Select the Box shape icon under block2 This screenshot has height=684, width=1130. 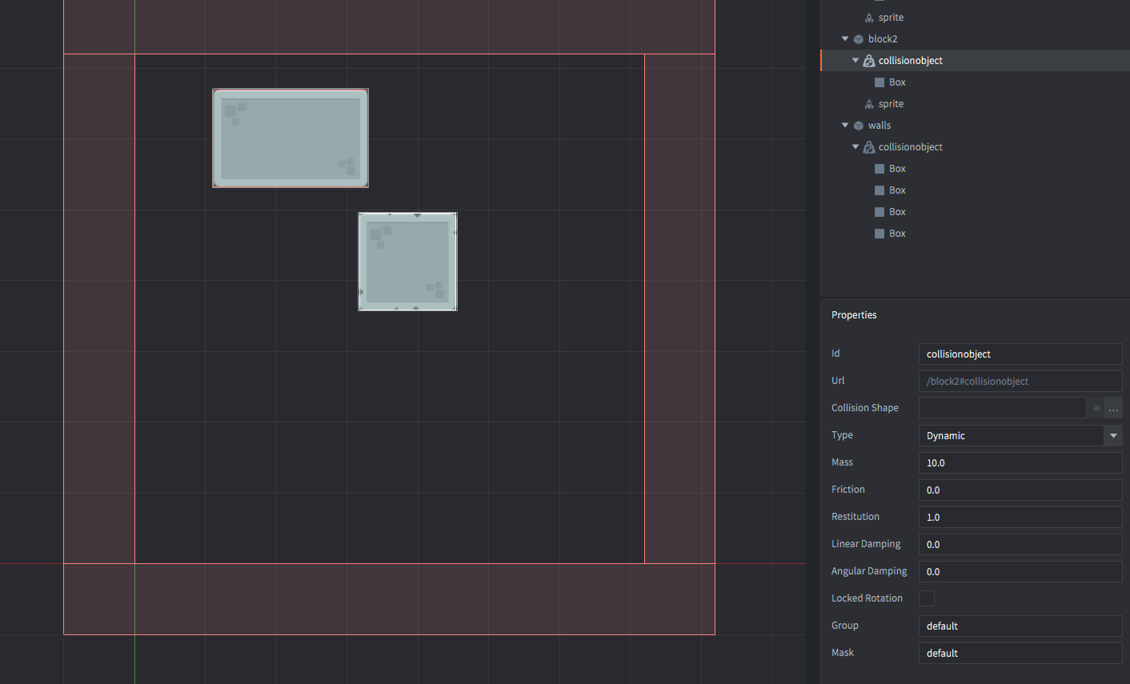tap(880, 82)
